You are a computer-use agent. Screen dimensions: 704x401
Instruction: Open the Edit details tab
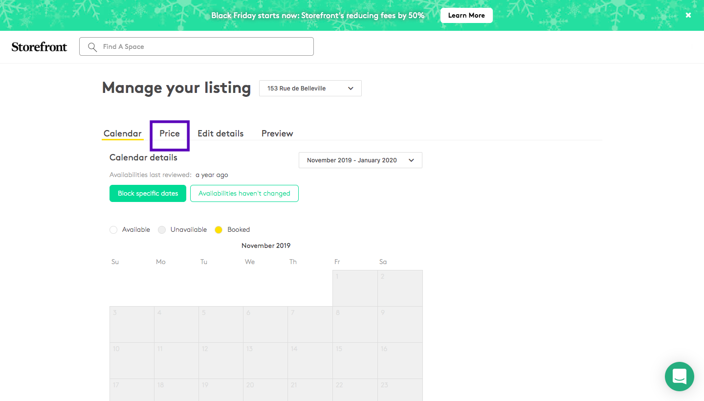click(x=220, y=134)
